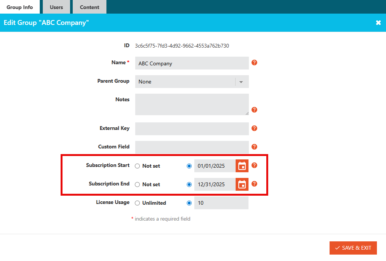Click into the Notes text area
This screenshot has width=386, height=261.
click(192, 104)
